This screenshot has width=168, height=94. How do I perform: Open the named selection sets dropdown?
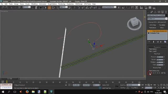coord(115,7)
